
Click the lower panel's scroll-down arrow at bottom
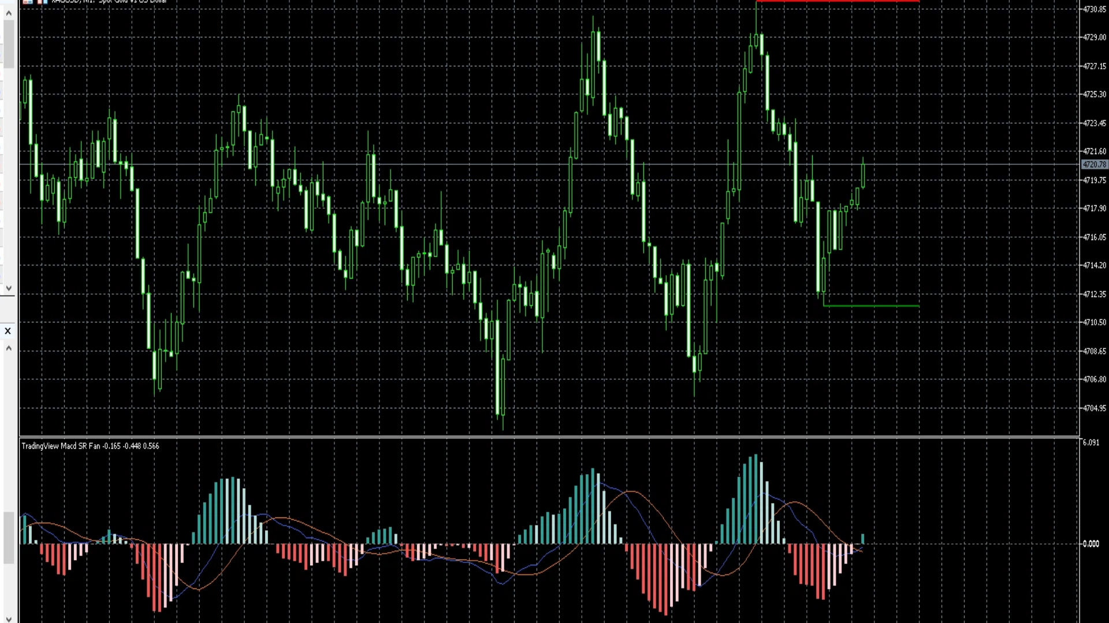click(x=8, y=618)
